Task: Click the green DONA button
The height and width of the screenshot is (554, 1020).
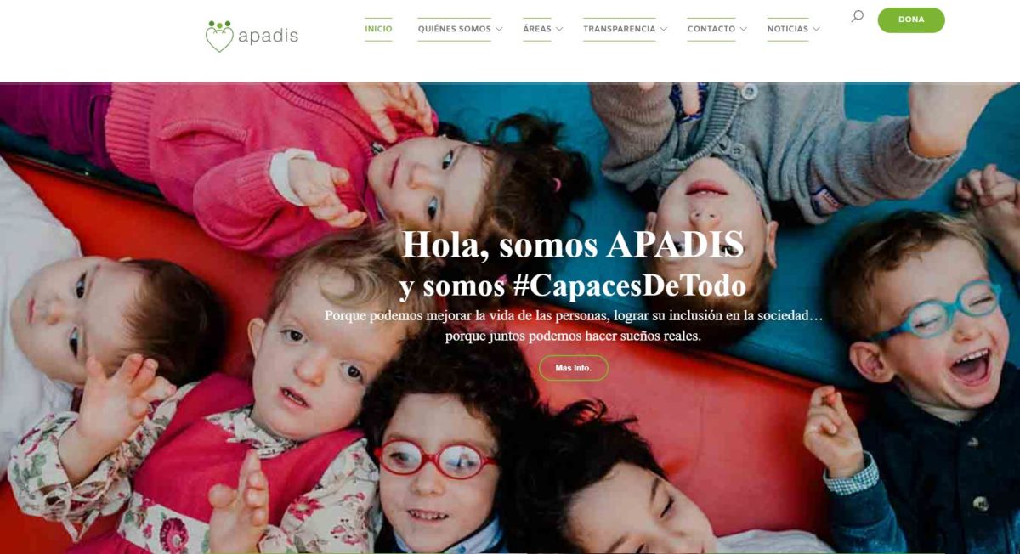Action: pyautogui.click(x=911, y=20)
